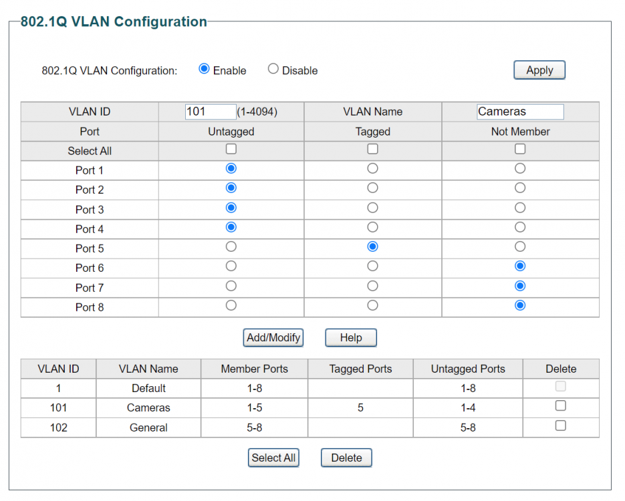Focus the VLAN Name field containing Cameras
Screen dimensions: 625x501
pyautogui.click(x=520, y=112)
